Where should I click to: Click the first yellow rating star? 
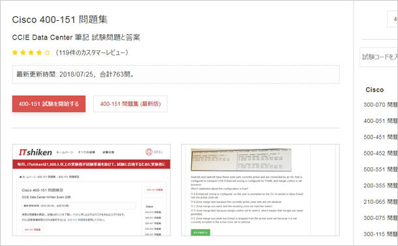[15, 52]
